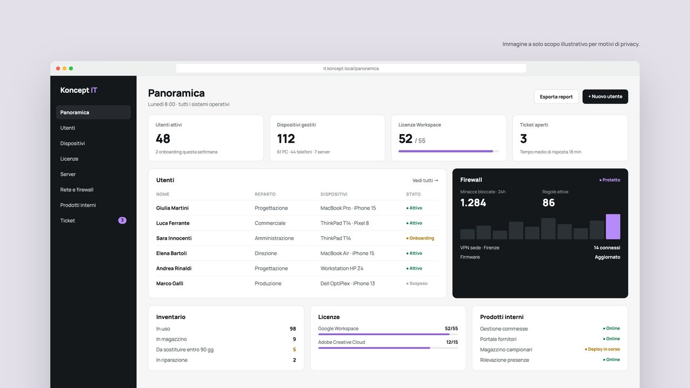The height and width of the screenshot is (388, 690).
Task: Open the Panoramica sidebar section
Action: 93,112
